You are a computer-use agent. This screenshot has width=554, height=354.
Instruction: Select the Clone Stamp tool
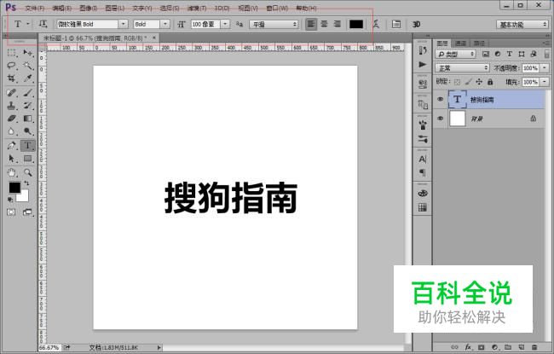(11, 106)
